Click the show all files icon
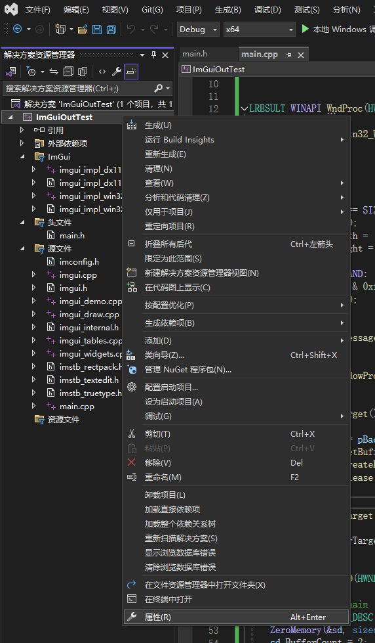The height and width of the screenshot is (643, 375). [83, 72]
